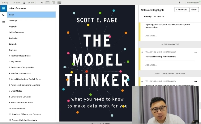The height and width of the screenshot is (124, 201).
Task: Click the 27 Multi Armed Bandit Problems header
Action: (x=170, y=74)
